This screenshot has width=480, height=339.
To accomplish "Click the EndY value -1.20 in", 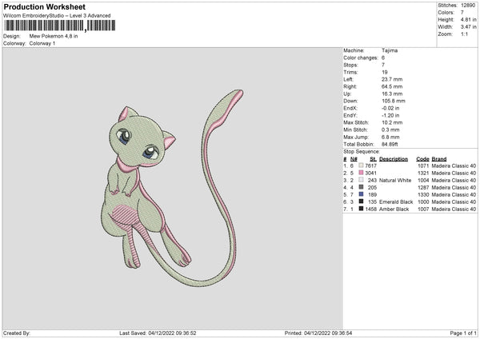I will [390, 116].
